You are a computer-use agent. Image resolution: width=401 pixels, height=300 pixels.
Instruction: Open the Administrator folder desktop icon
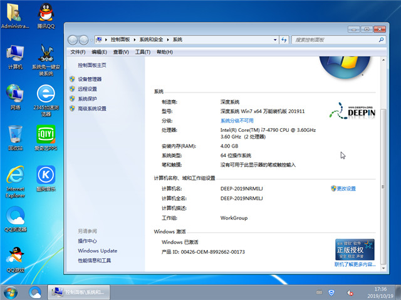coord(15,16)
